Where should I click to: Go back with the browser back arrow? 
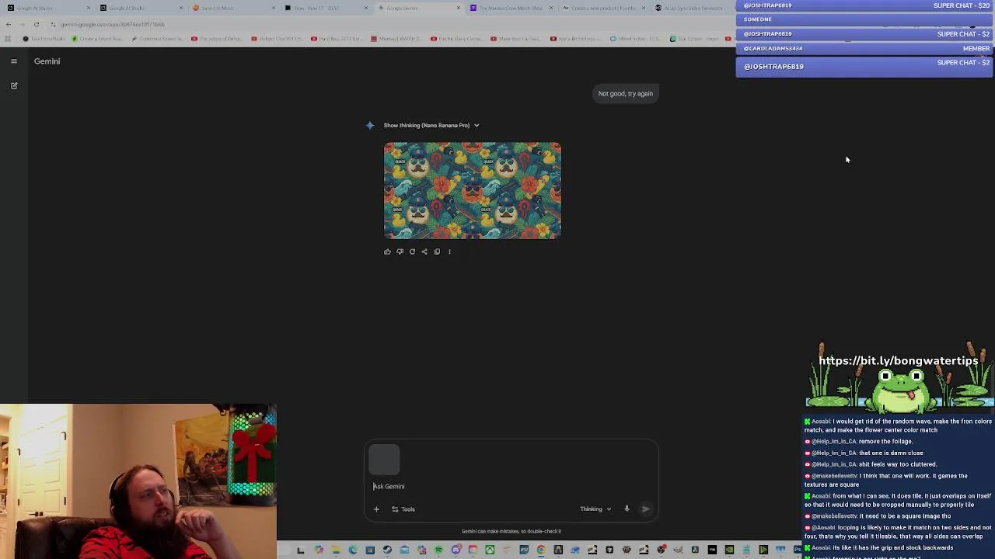(x=9, y=24)
